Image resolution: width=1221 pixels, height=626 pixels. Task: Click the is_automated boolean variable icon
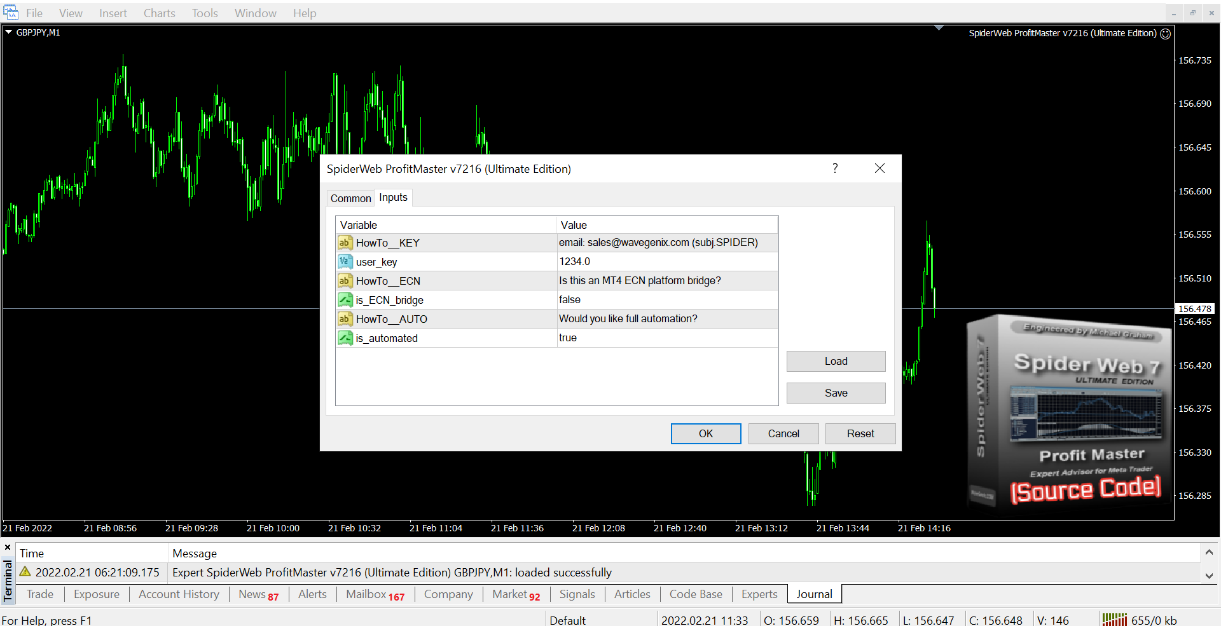tap(345, 338)
